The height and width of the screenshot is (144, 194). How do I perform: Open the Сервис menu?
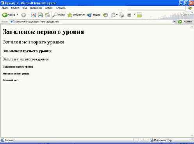tap(49, 8)
